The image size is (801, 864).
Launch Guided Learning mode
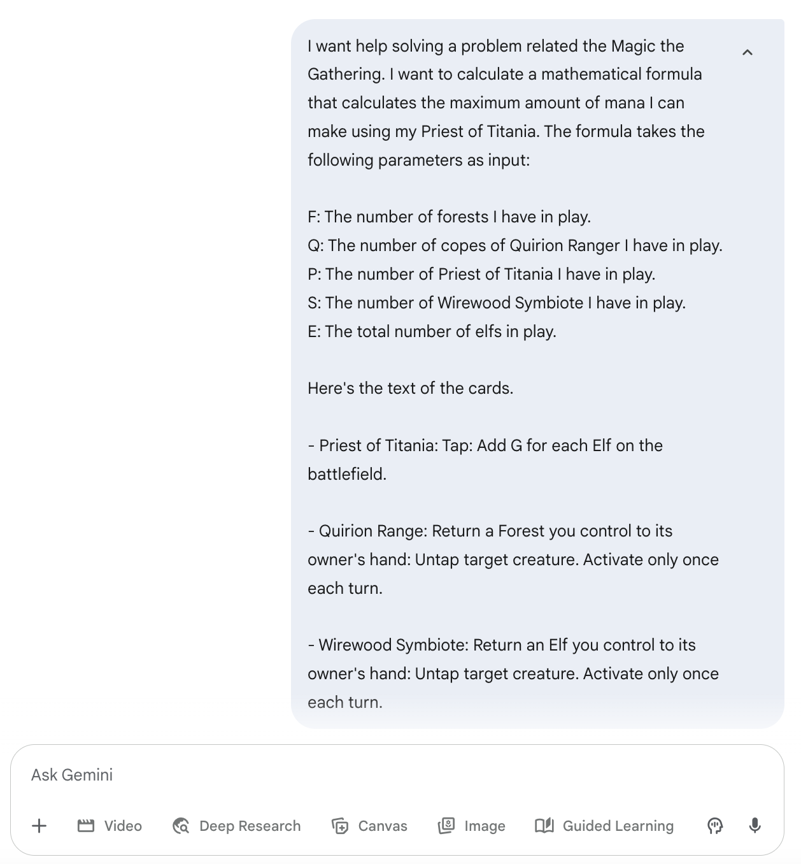click(x=604, y=826)
